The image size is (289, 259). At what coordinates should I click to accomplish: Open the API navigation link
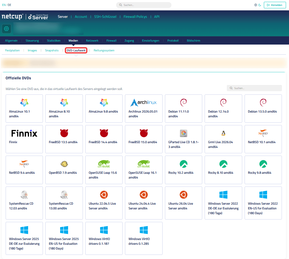coord(157,17)
